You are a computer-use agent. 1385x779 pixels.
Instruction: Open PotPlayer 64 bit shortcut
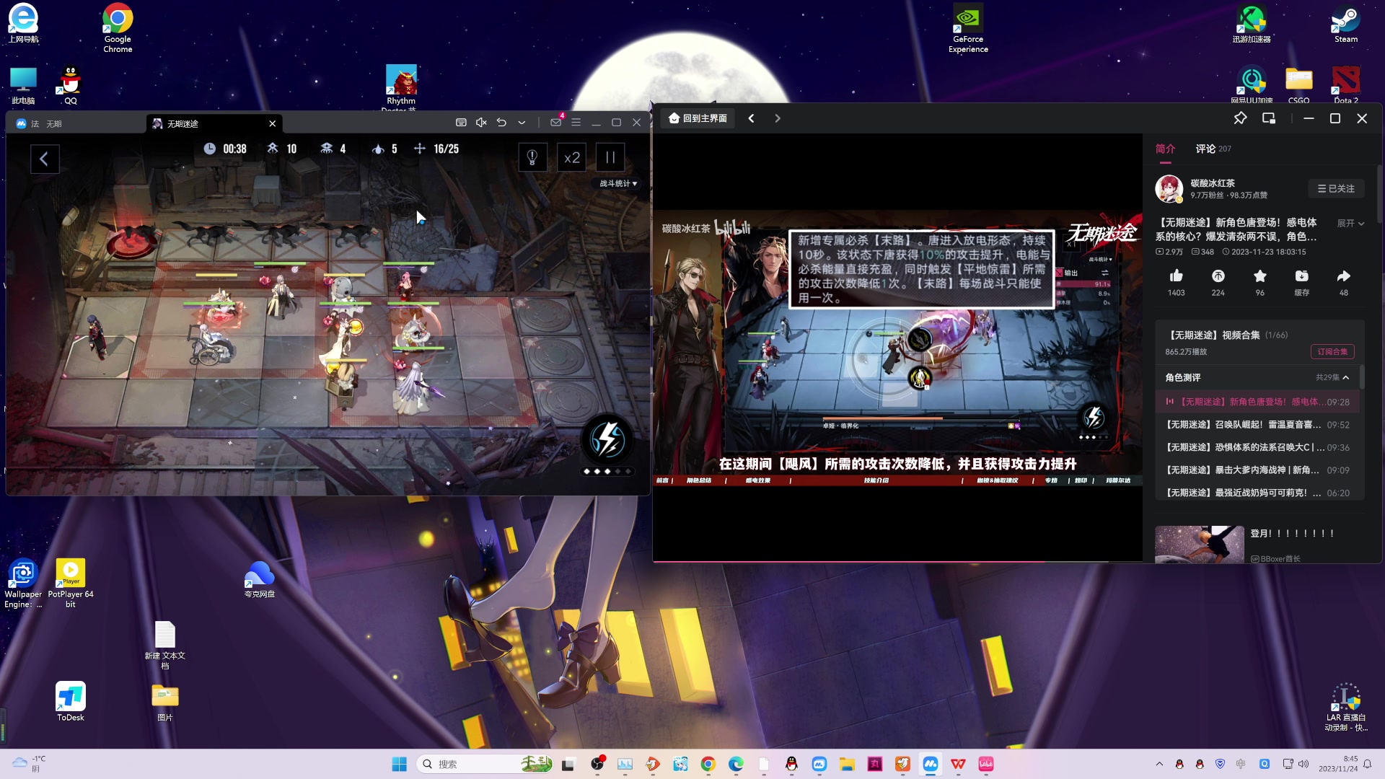pos(71,584)
